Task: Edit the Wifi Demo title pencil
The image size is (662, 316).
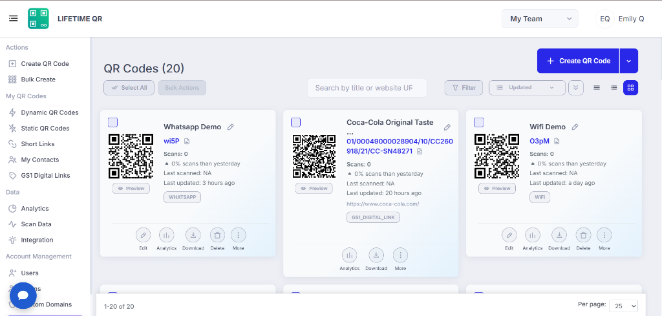Action: [x=575, y=127]
